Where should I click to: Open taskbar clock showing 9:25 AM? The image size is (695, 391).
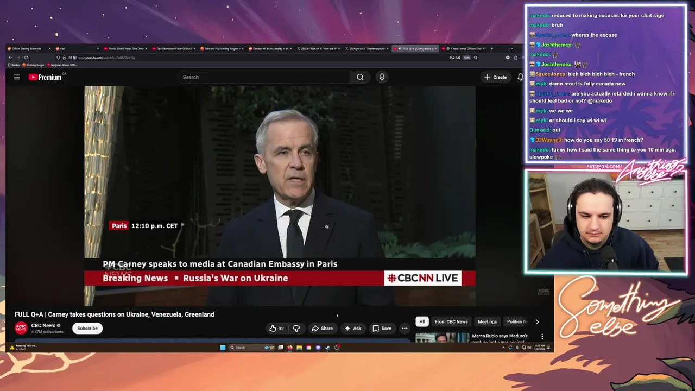539,348
